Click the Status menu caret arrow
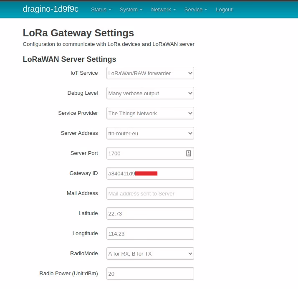 coord(110,10)
